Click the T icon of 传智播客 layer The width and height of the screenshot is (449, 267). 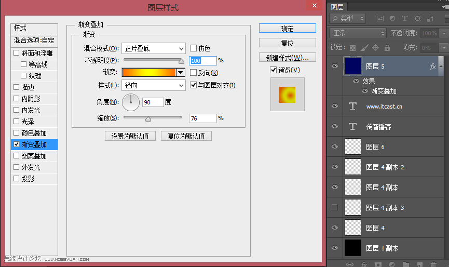pos(352,126)
